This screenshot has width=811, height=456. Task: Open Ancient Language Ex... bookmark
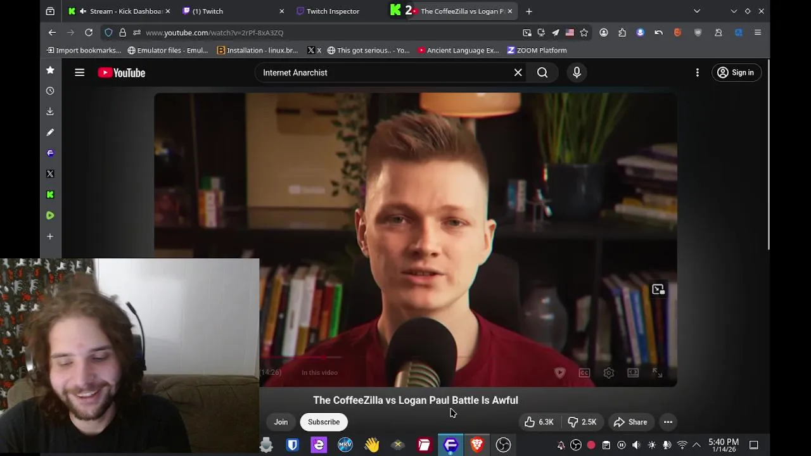[458, 50]
